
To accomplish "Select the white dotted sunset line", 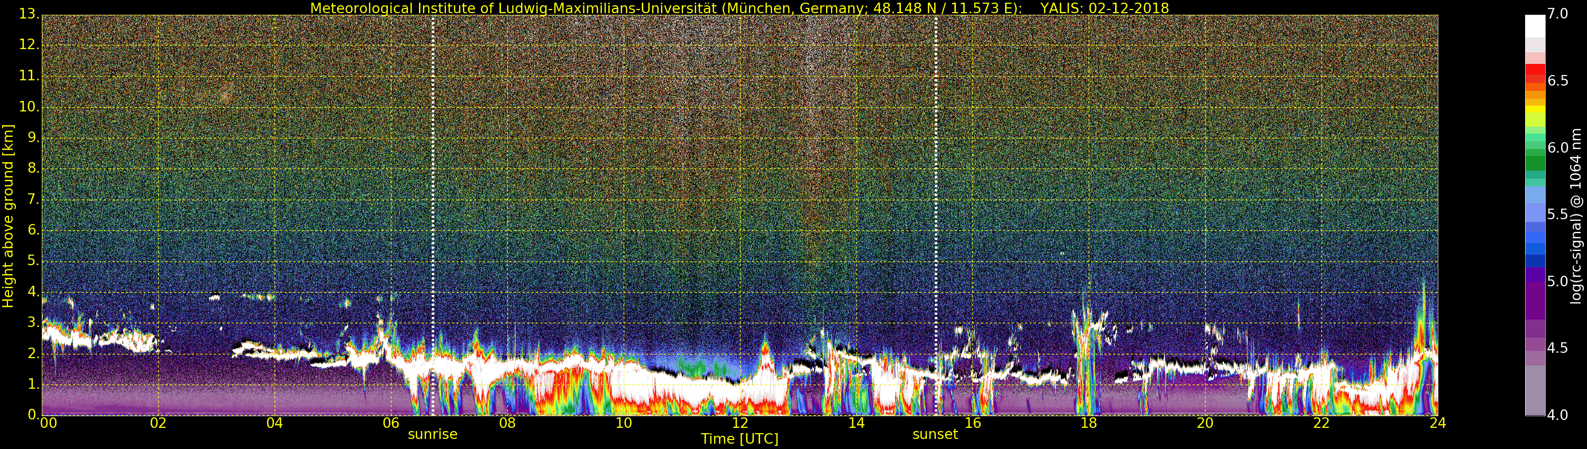I will (936, 216).
